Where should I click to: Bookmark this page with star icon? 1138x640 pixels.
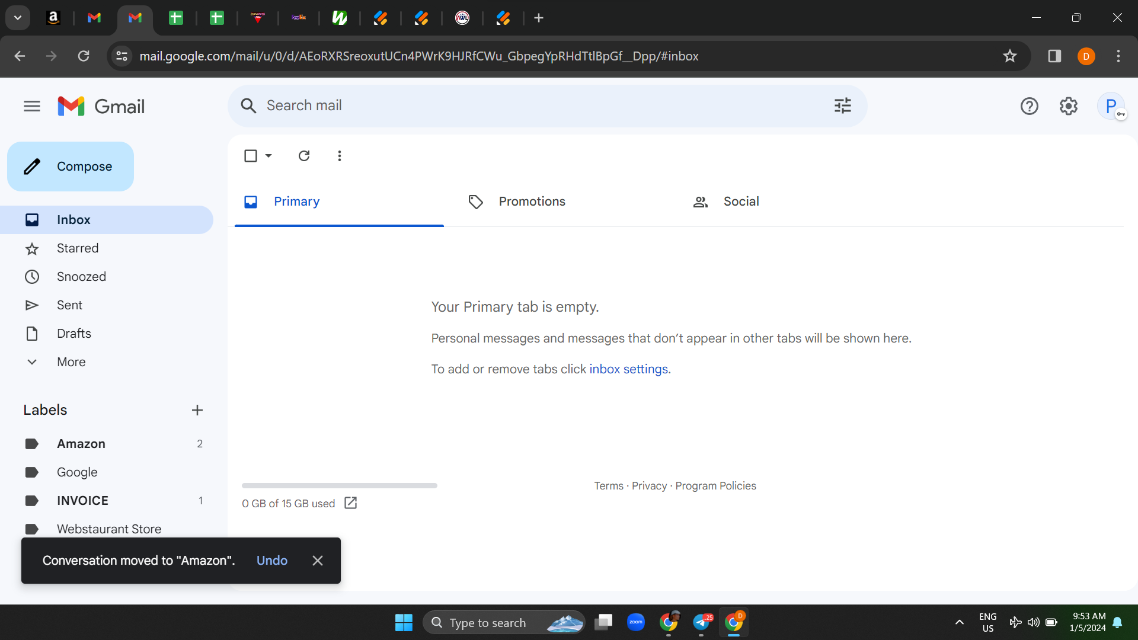[x=1010, y=56]
